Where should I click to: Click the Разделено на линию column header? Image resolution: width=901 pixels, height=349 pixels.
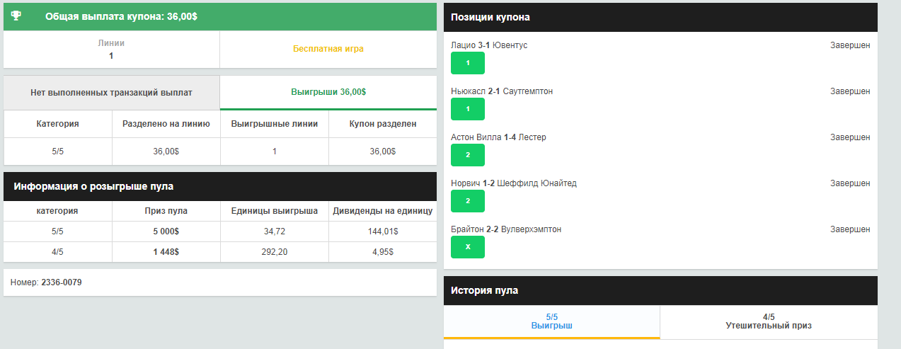[166, 124]
